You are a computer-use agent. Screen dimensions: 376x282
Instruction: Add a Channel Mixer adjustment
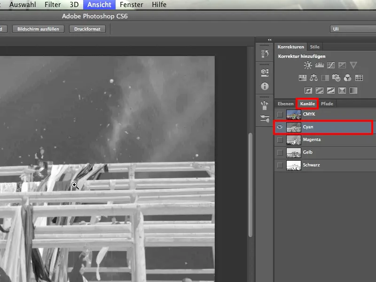click(347, 78)
